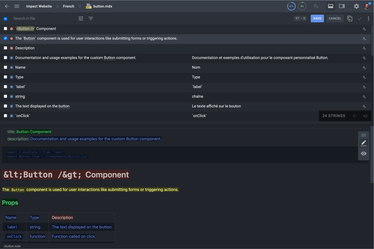Screen dimensions: 374x249
Task: Open the hamburger main menu
Action: point(17,6)
